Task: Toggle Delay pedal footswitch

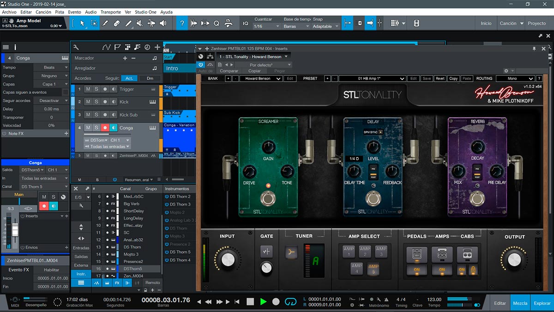Action: pos(373,199)
